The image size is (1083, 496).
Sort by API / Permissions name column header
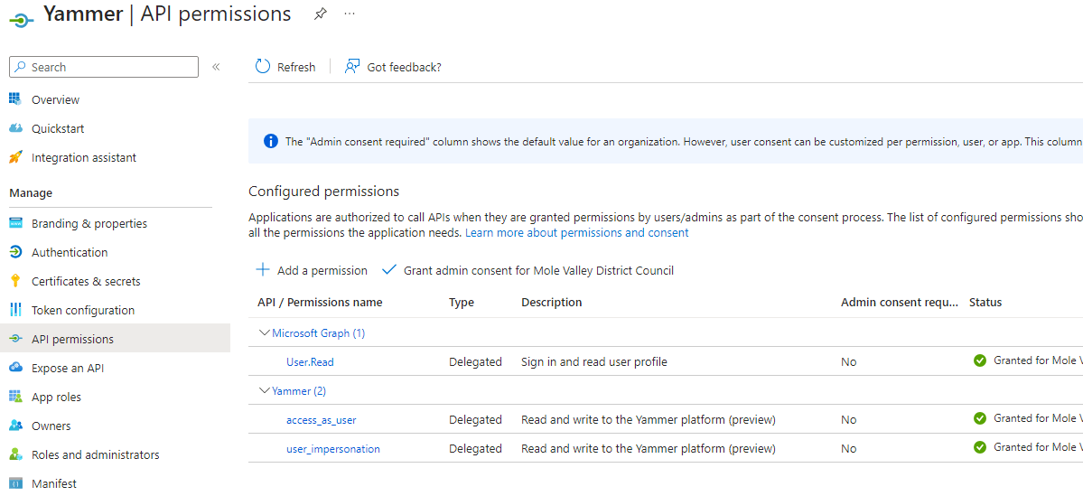320,303
